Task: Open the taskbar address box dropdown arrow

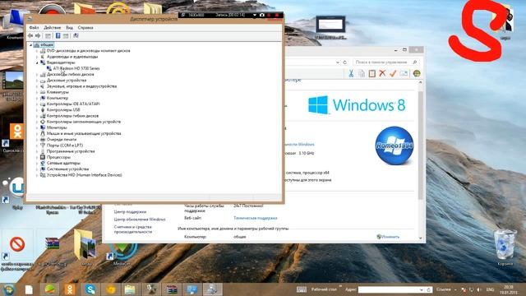Action: point(422,289)
